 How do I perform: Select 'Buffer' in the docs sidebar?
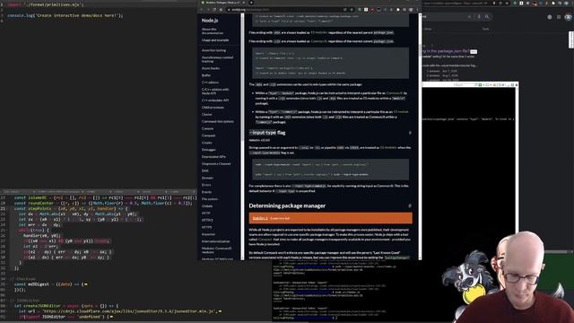coord(206,75)
